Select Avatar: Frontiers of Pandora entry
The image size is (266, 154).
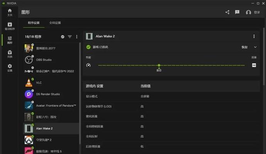pos(51,105)
